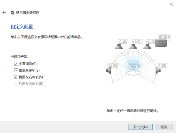Image resolution: width=176 pixels, height=133 pixels.
Task: Click the 左侧 speaker label
Action: [x=113, y=66]
